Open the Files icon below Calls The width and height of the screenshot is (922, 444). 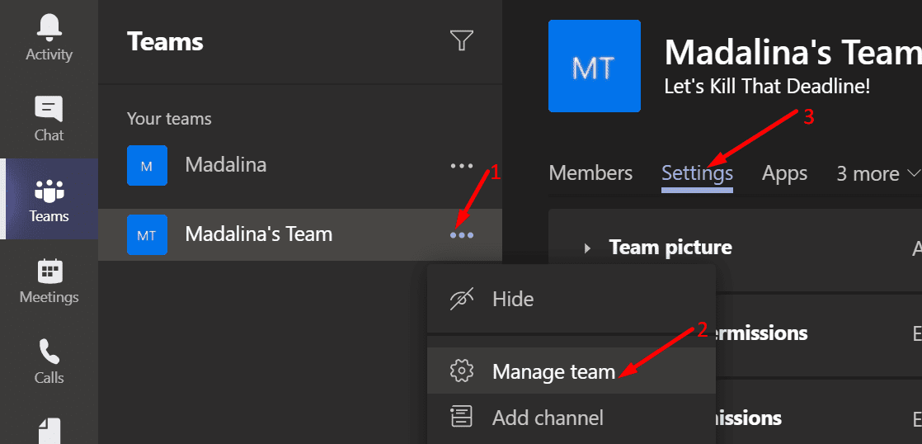pyautogui.click(x=49, y=431)
